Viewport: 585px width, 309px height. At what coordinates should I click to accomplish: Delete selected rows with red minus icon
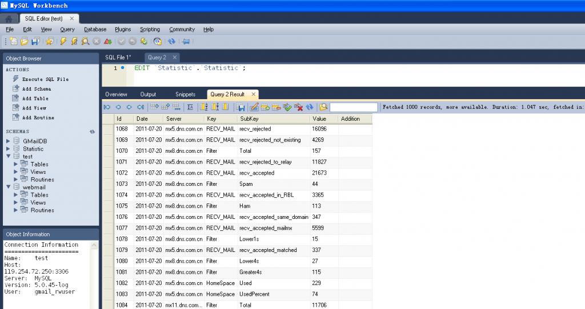(277, 107)
